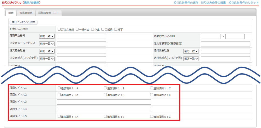The image size is (261, 128).
Task: Expand 注文者メールアドレス match type dropdown
Action: click(47, 44)
